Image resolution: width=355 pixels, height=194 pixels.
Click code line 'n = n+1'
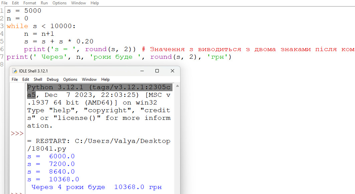coord(39,34)
